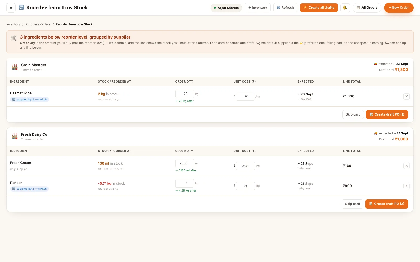This screenshot has height=262, width=420.
Task: Click the notifications bell icon
Action: 345,8
